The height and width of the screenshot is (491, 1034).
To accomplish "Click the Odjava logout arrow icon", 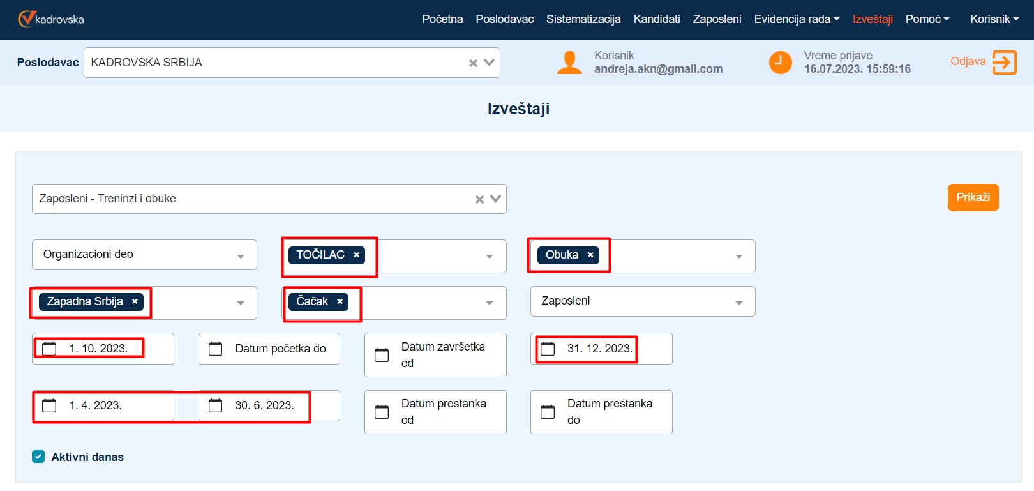I will coord(1004,63).
